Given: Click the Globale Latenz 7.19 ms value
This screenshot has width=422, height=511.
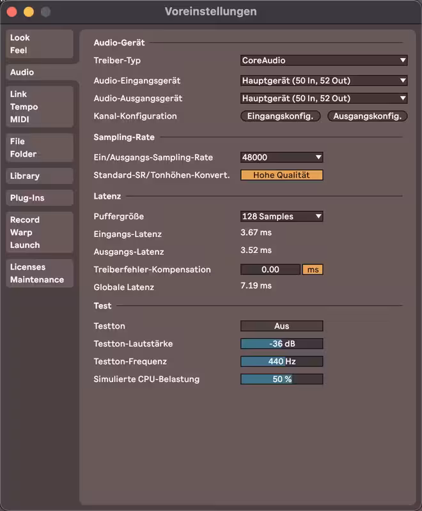Looking at the screenshot, I should (256, 286).
